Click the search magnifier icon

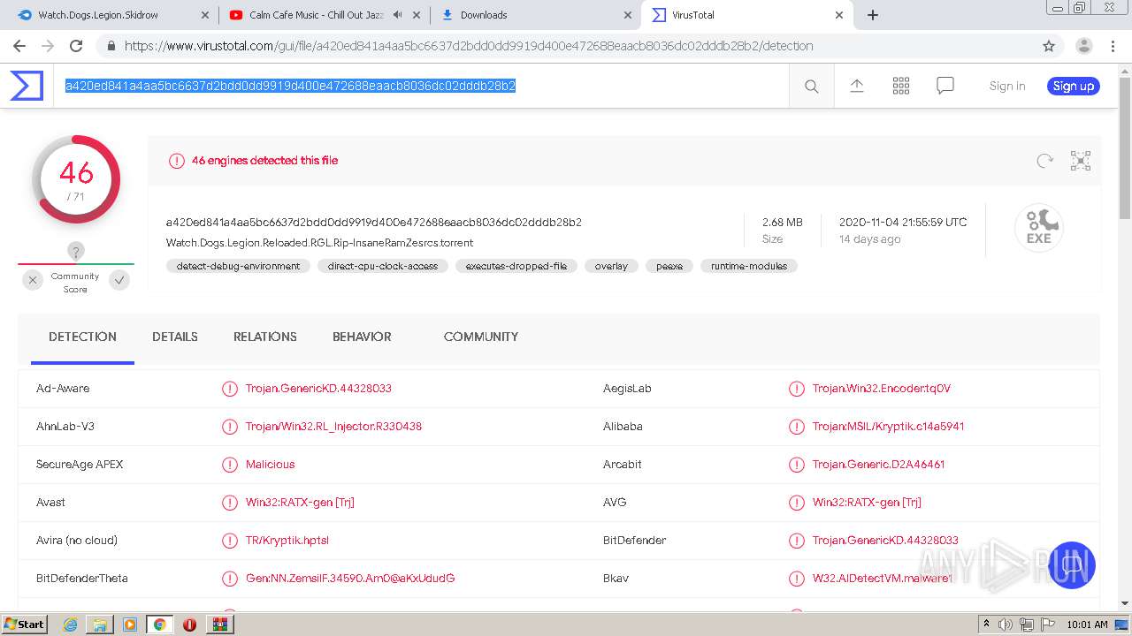[811, 86]
